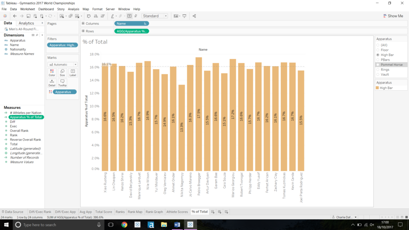Viewport: 409px width, 230px height.
Task: Clear the sheet using the toolbar icon
Action: (x=77, y=16)
